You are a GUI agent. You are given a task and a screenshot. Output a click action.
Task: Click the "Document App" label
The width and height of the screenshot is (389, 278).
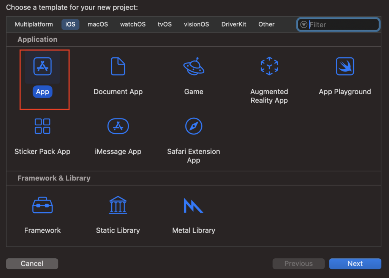[x=118, y=92]
